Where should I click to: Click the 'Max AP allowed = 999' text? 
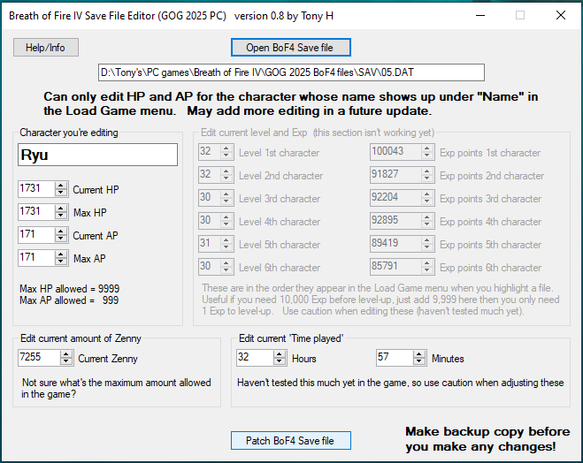coord(69,300)
